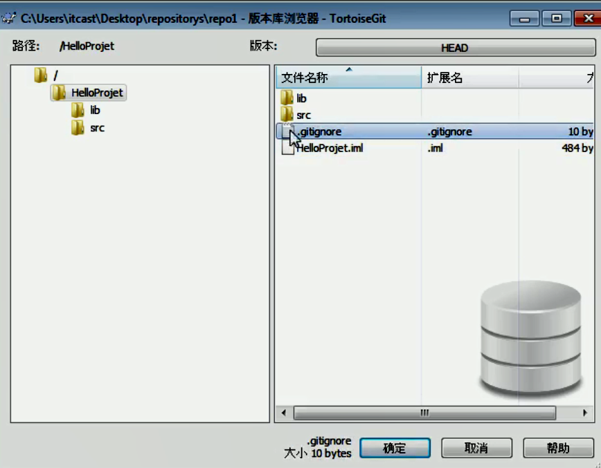Click the horizontal scrollbar right arrow
The height and width of the screenshot is (468, 601).
tap(585, 413)
